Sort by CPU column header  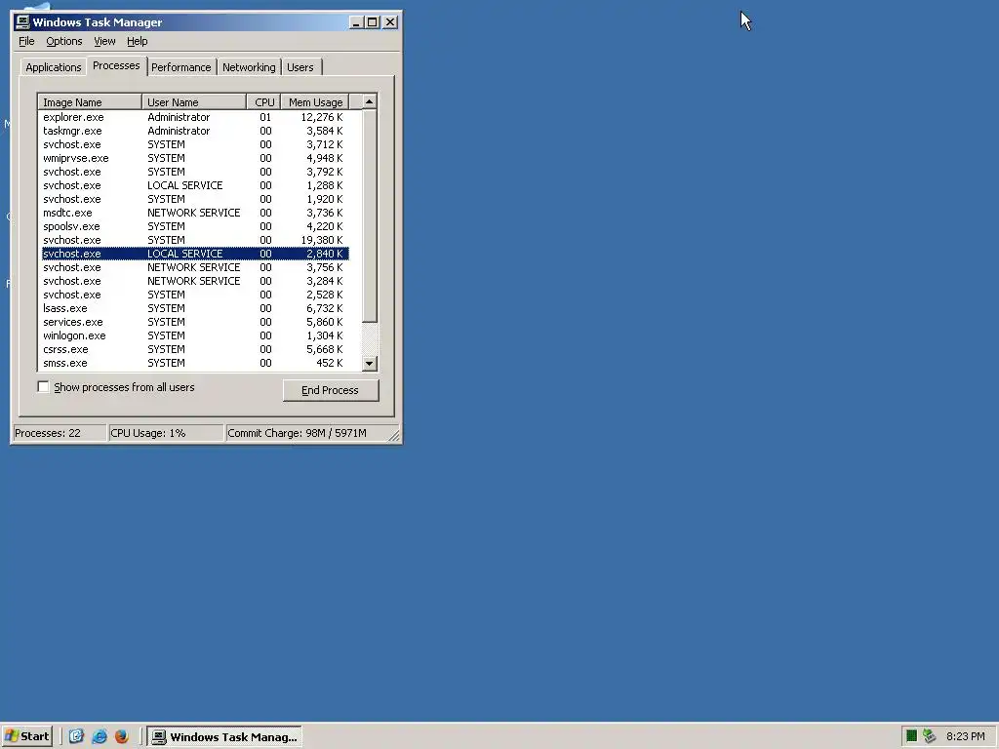coord(263,101)
